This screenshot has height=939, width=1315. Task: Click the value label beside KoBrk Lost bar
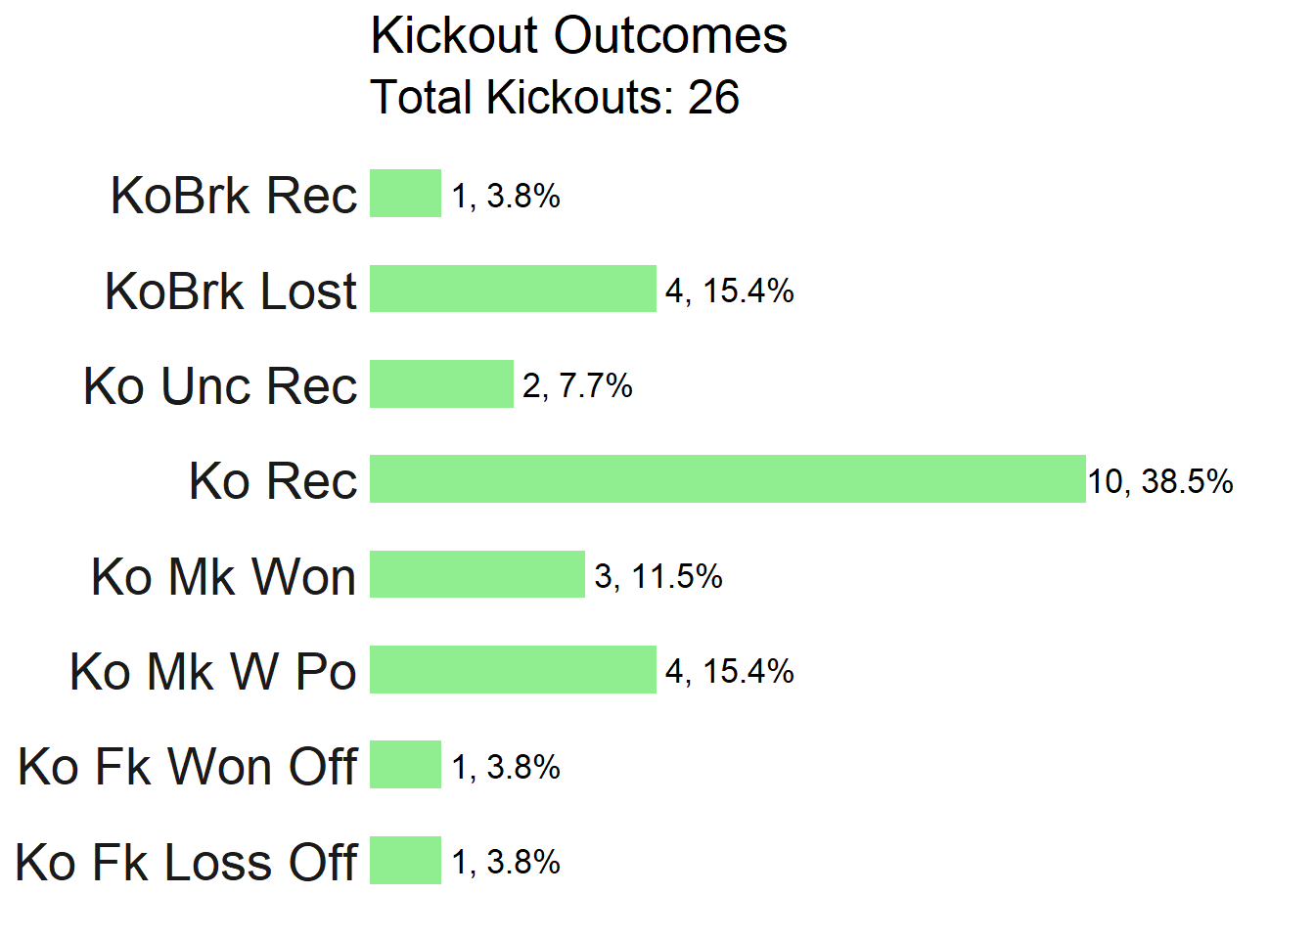[730, 291]
